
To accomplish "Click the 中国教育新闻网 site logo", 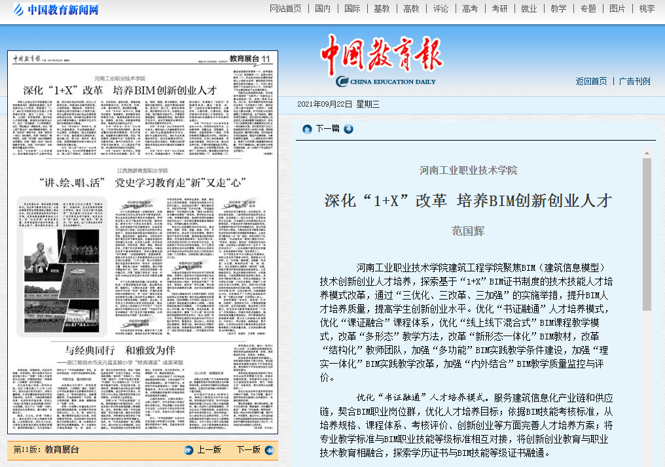I will 54,10.
